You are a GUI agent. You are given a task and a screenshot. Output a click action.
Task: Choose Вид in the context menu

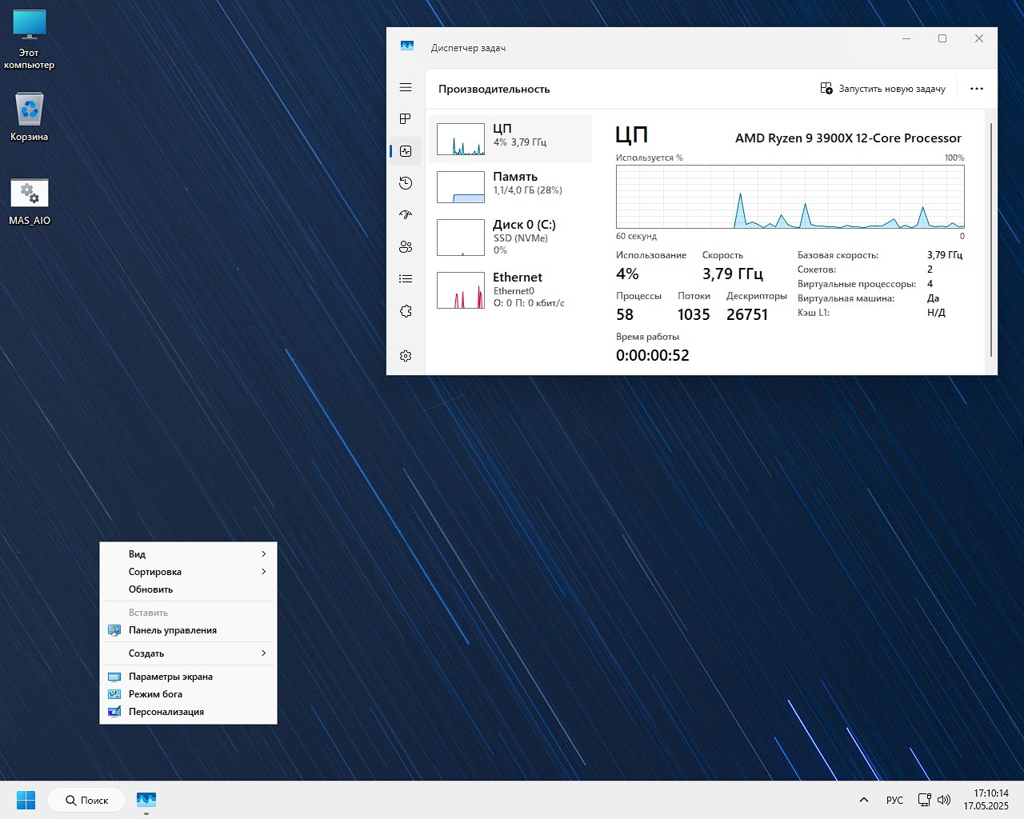click(188, 554)
